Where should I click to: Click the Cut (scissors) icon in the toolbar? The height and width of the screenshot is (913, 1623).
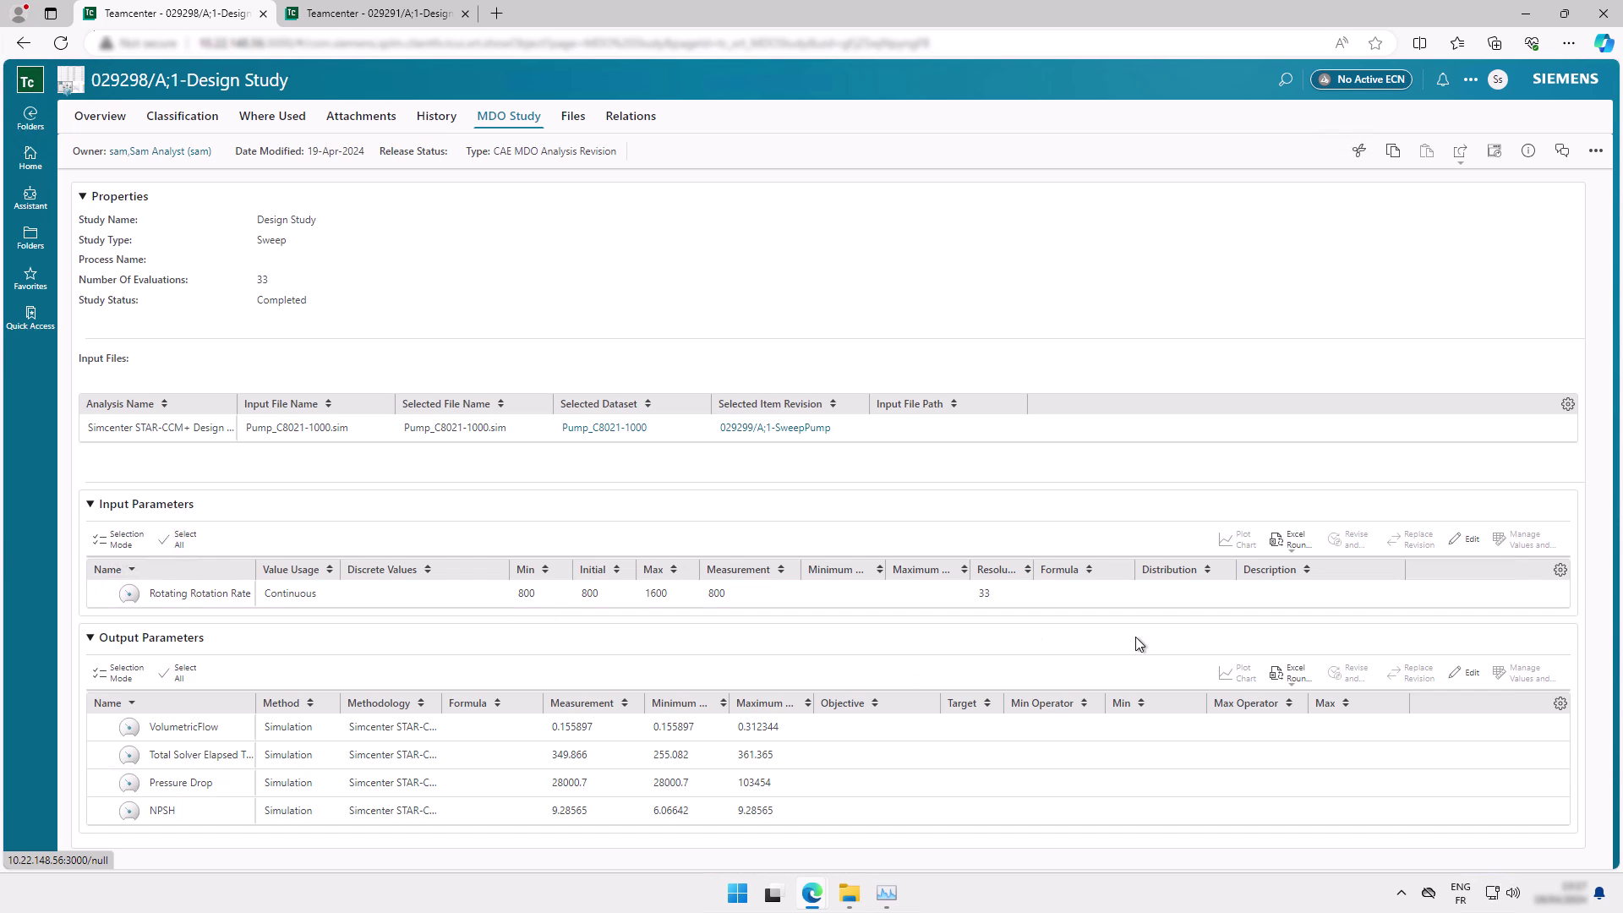click(1359, 150)
